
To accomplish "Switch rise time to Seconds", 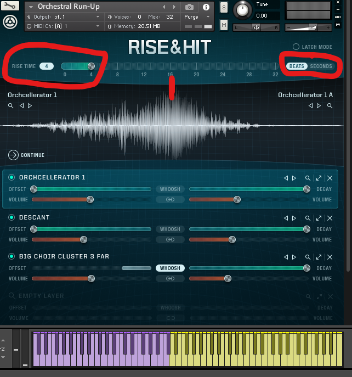I will pyautogui.click(x=321, y=66).
